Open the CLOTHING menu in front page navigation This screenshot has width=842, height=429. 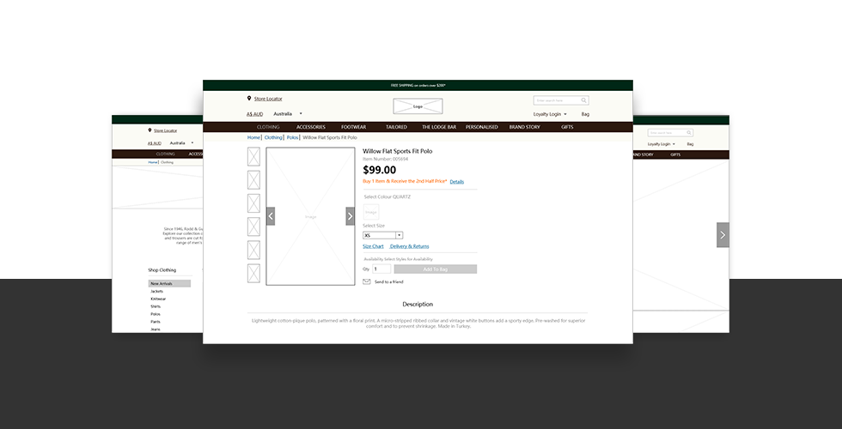click(x=268, y=127)
